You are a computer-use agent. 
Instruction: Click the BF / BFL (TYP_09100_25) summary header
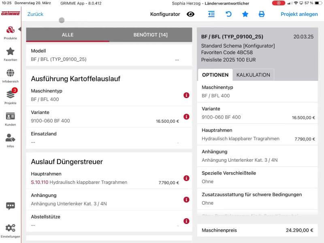tap(232, 36)
